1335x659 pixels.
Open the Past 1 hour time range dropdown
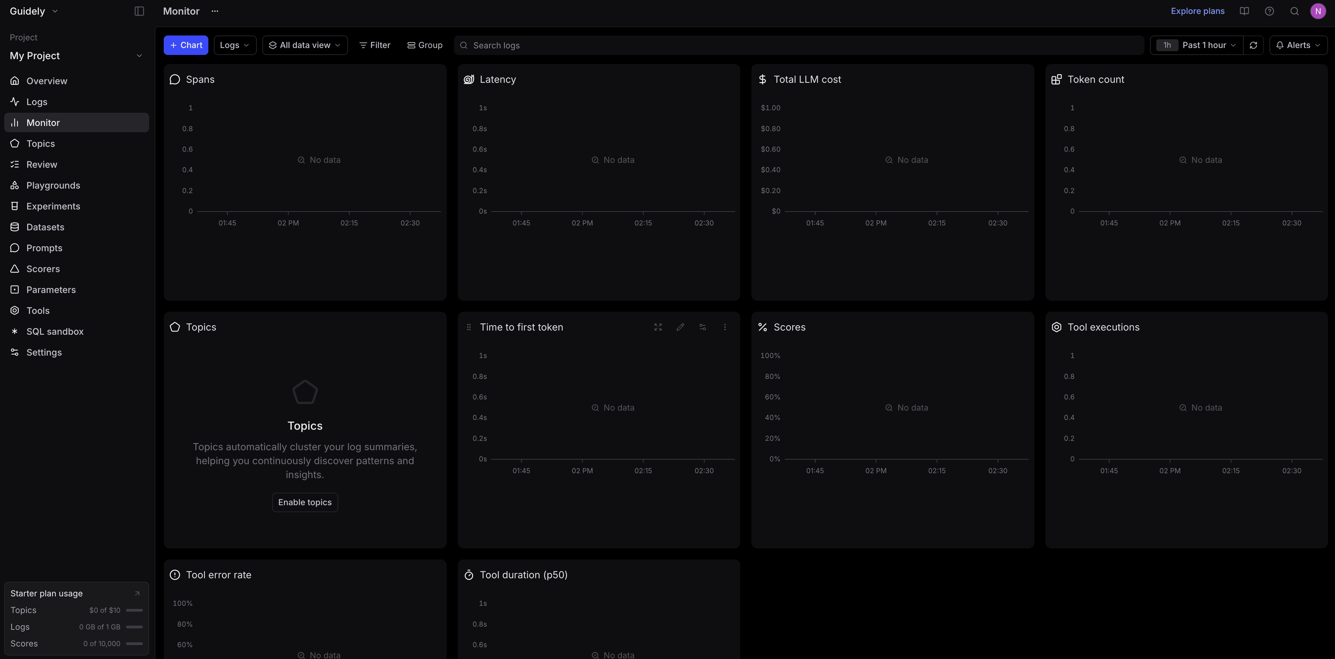point(1197,45)
